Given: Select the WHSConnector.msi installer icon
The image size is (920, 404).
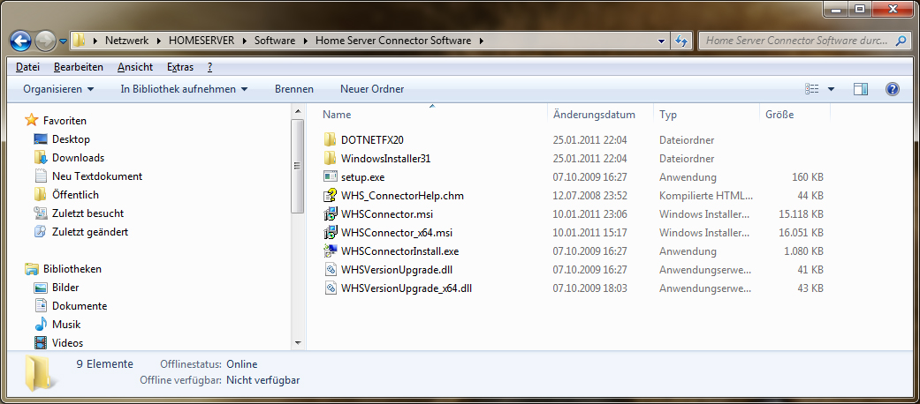Looking at the screenshot, I should pos(331,214).
